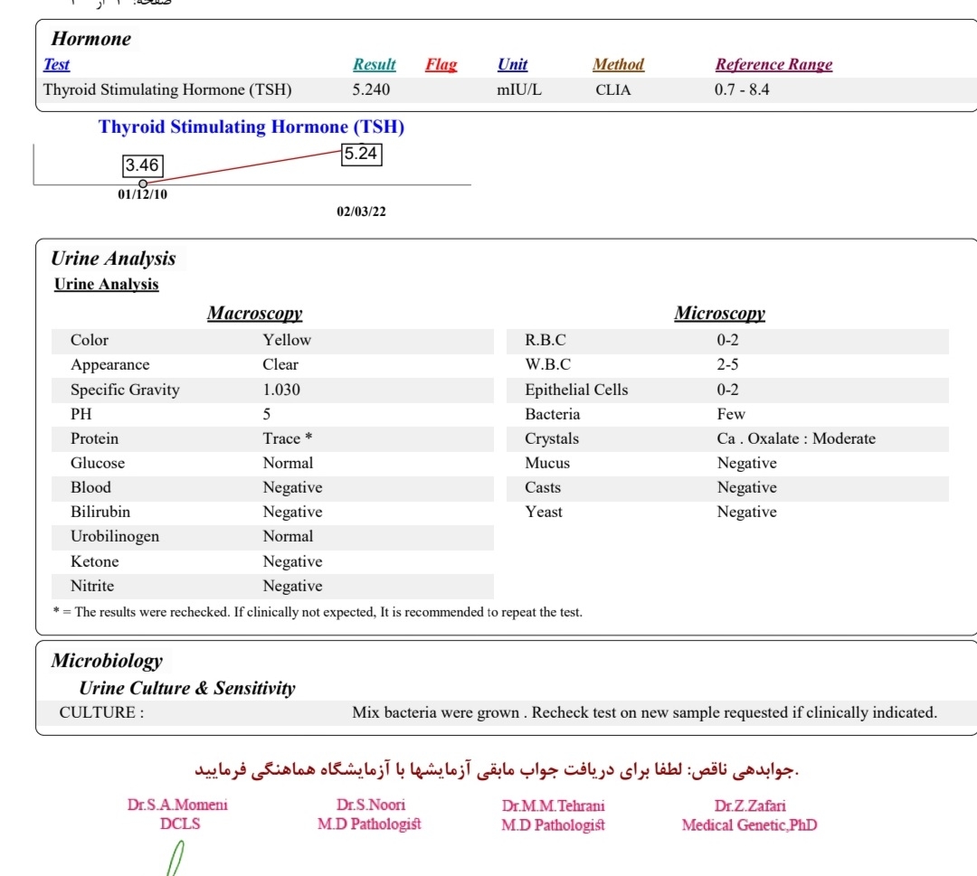
Task: Select Protein value 'Trace *'
Action: [x=288, y=439]
